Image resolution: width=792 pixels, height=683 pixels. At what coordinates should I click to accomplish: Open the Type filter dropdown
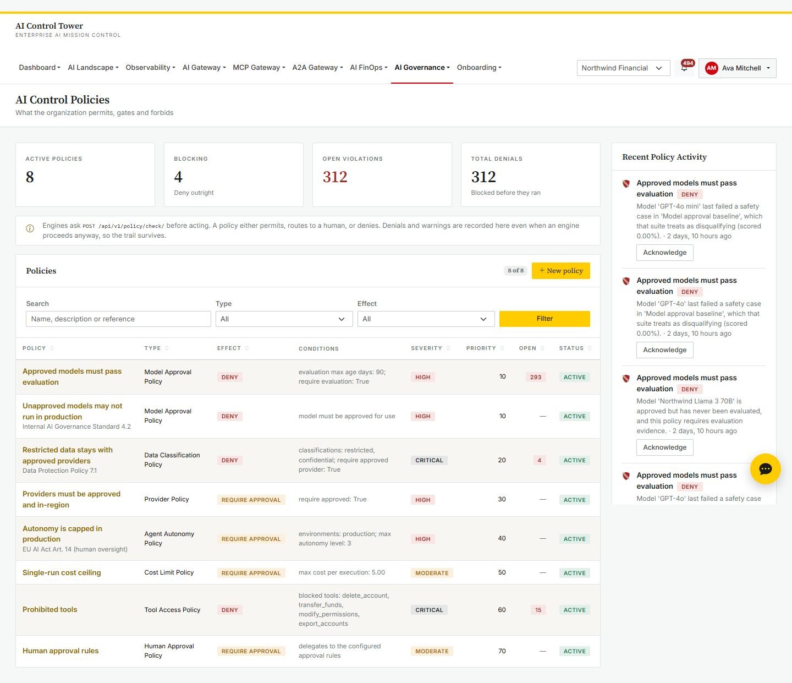284,319
